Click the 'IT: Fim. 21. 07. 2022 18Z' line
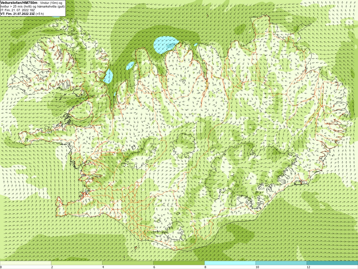358x269 pixels. pyautogui.click(x=18, y=10)
